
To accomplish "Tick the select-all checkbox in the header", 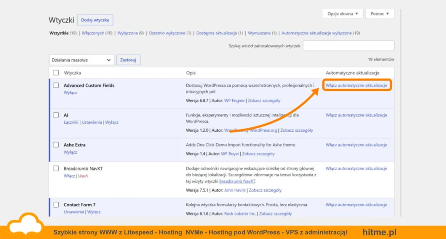I will pos(56,73).
